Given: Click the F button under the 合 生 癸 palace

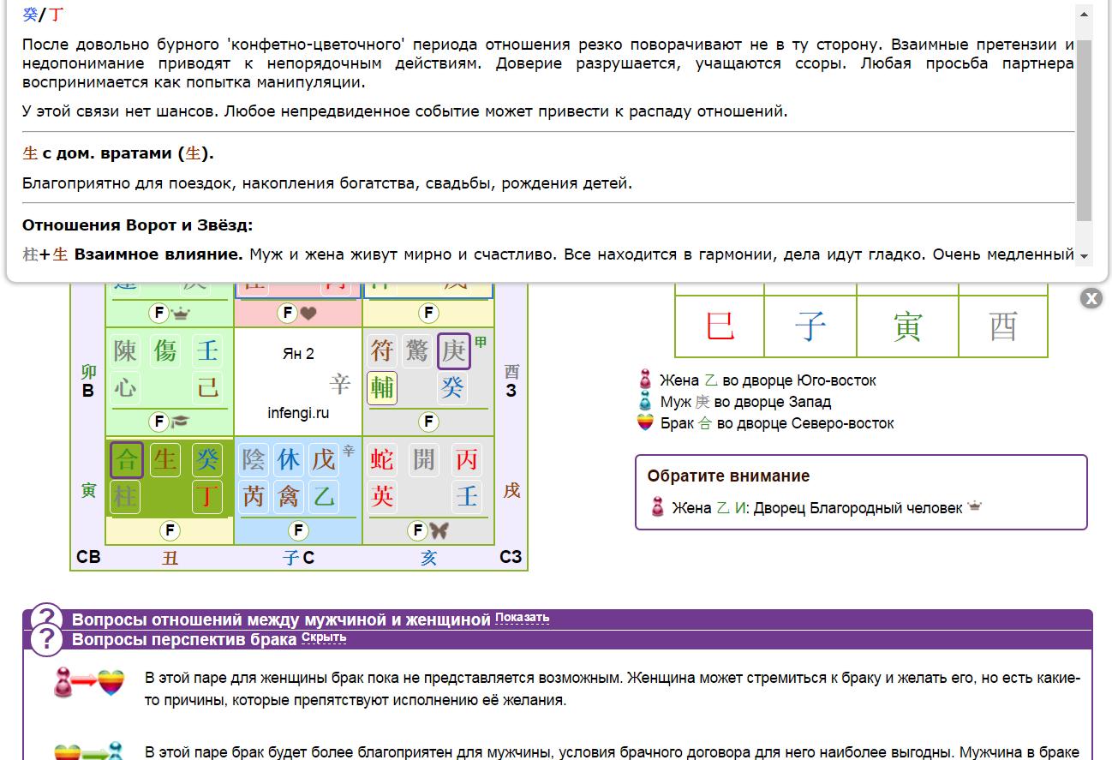Looking at the screenshot, I should tap(170, 530).
